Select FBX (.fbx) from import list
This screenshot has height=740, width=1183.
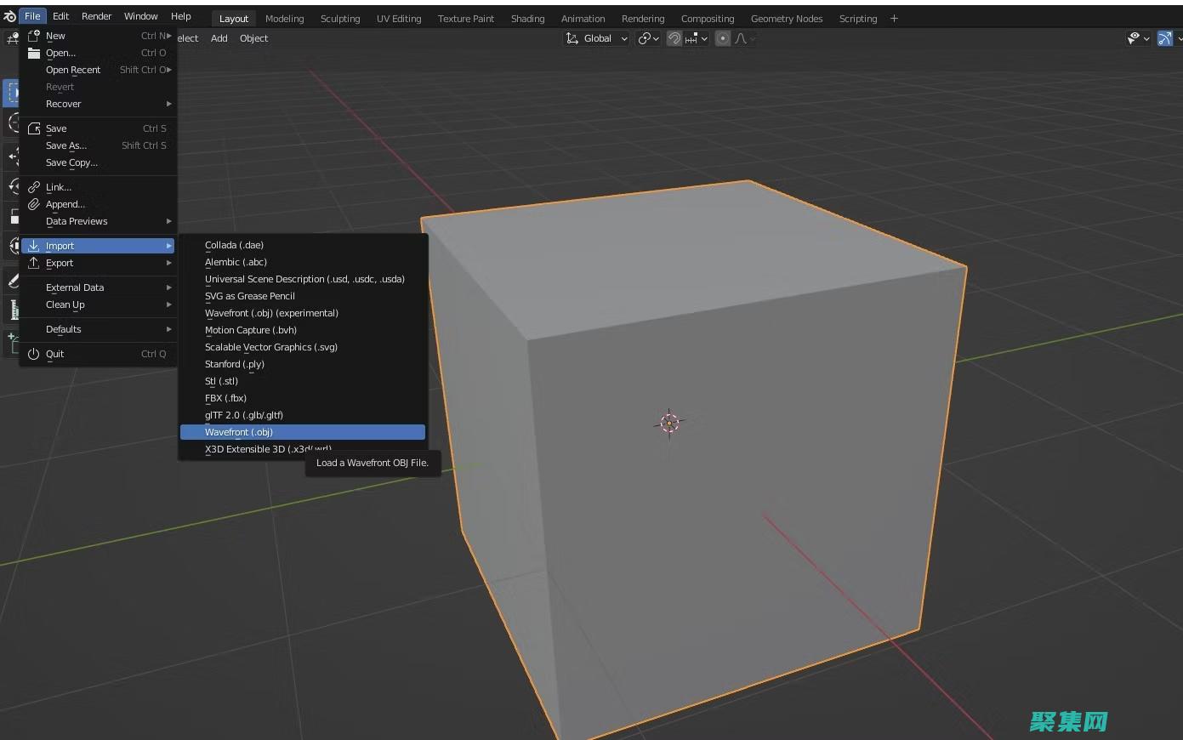pos(225,398)
